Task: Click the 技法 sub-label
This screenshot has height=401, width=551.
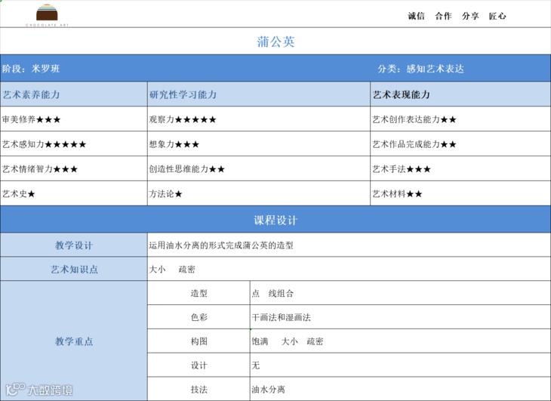Action: (199, 389)
